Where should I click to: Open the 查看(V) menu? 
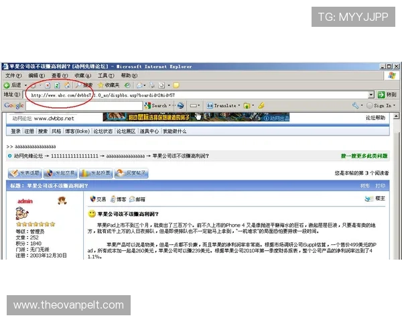[x=60, y=76]
